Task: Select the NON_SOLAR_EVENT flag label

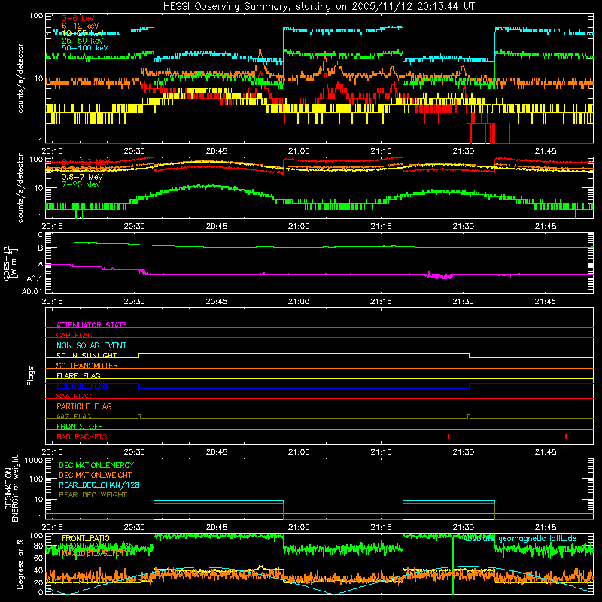Action: click(x=91, y=345)
